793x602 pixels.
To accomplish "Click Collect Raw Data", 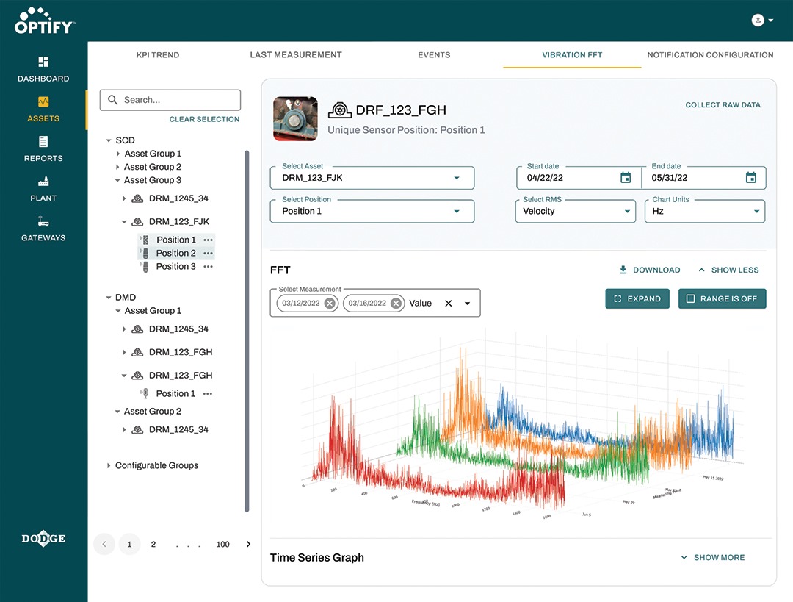I will coord(723,105).
